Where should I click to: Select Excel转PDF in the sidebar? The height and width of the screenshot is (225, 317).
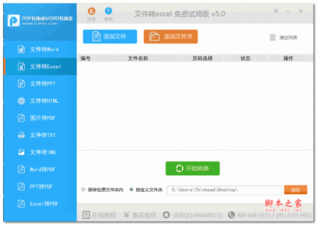click(40, 203)
